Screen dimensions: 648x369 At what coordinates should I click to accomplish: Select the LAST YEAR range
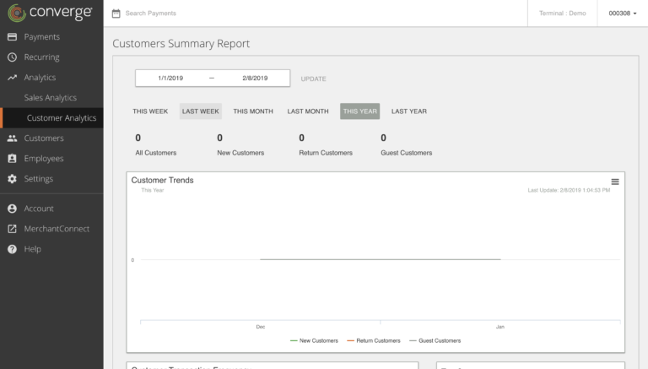pyautogui.click(x=409, y=111)
